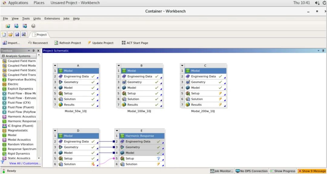Open system D dropdown menu

[55, 131]
